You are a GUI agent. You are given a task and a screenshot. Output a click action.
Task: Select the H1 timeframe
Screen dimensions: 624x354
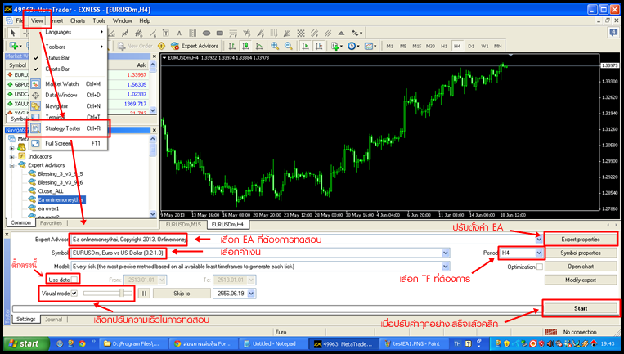(444, 46)
